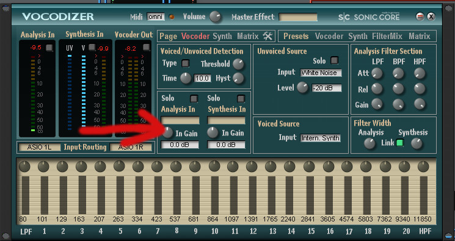Click the Threshold knob in Voiced/Unvoiced Detection
Screen dimensions: 455x241
click(x=238, y=65)
